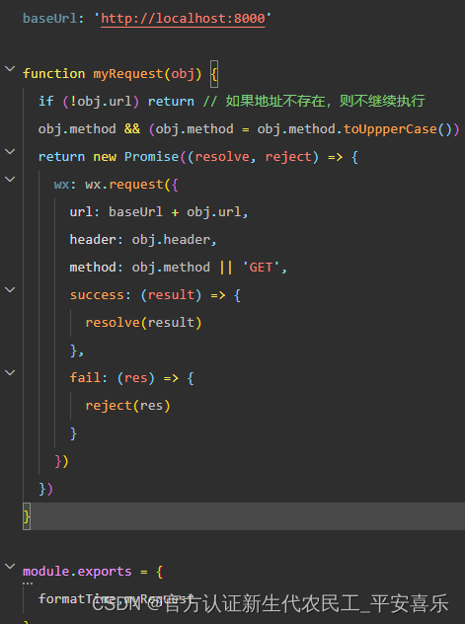
Task: Click the 'if (!obj.url)' condition
Action: pos(89,102)
